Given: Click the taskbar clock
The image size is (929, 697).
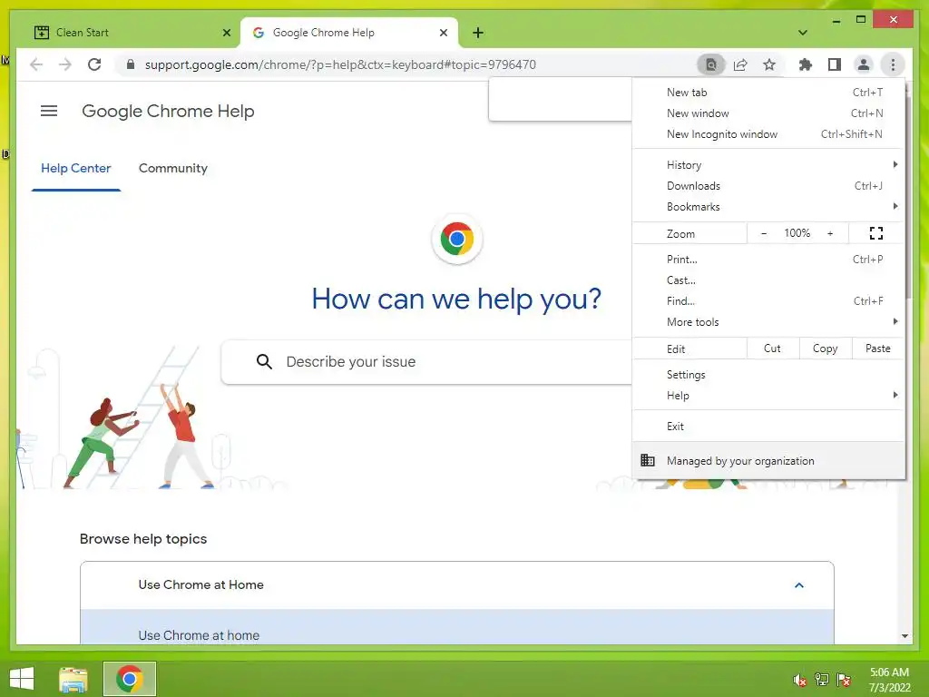Looking at the screenshot, I should click(889, 680).
